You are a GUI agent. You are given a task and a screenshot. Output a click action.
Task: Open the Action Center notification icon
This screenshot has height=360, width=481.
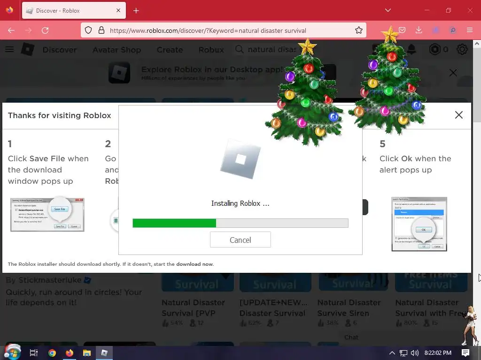[x=465, y=353]
